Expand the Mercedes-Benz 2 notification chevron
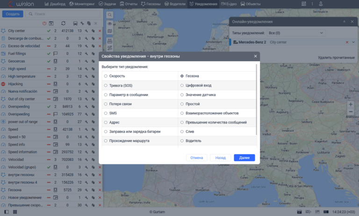Viewport: 359px width, 216px height. [353, 42]
